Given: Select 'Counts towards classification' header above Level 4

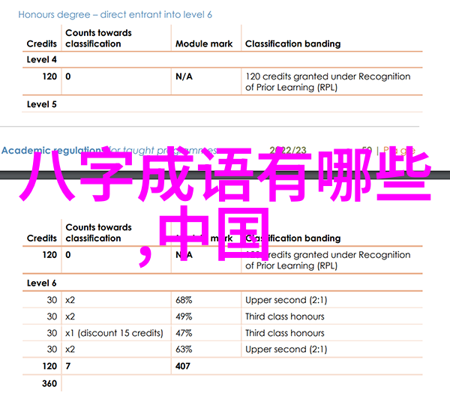Looking at the screenshot, I should click(x=98, y=38).
